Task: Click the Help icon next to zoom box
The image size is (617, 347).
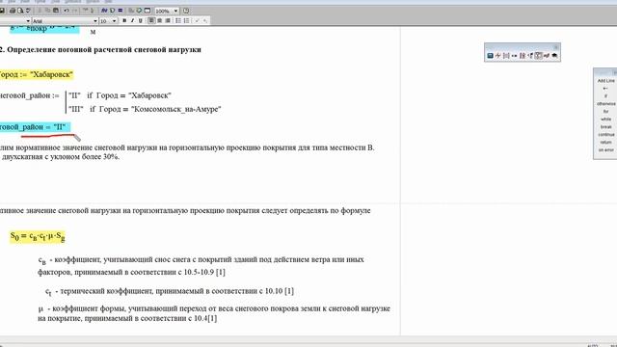Action: (185, 11)
